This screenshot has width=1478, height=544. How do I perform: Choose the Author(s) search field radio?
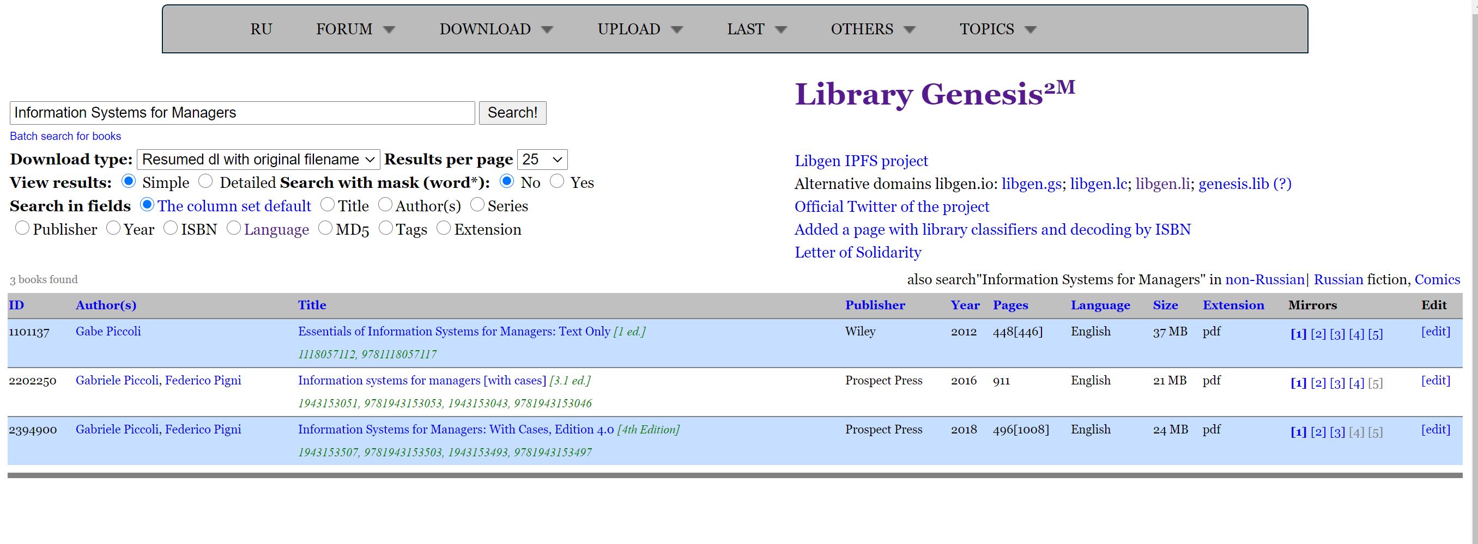coord(385,205)
